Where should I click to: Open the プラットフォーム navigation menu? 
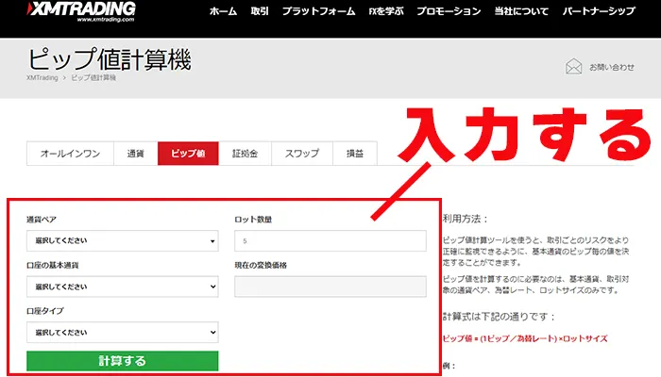(318, 11)
